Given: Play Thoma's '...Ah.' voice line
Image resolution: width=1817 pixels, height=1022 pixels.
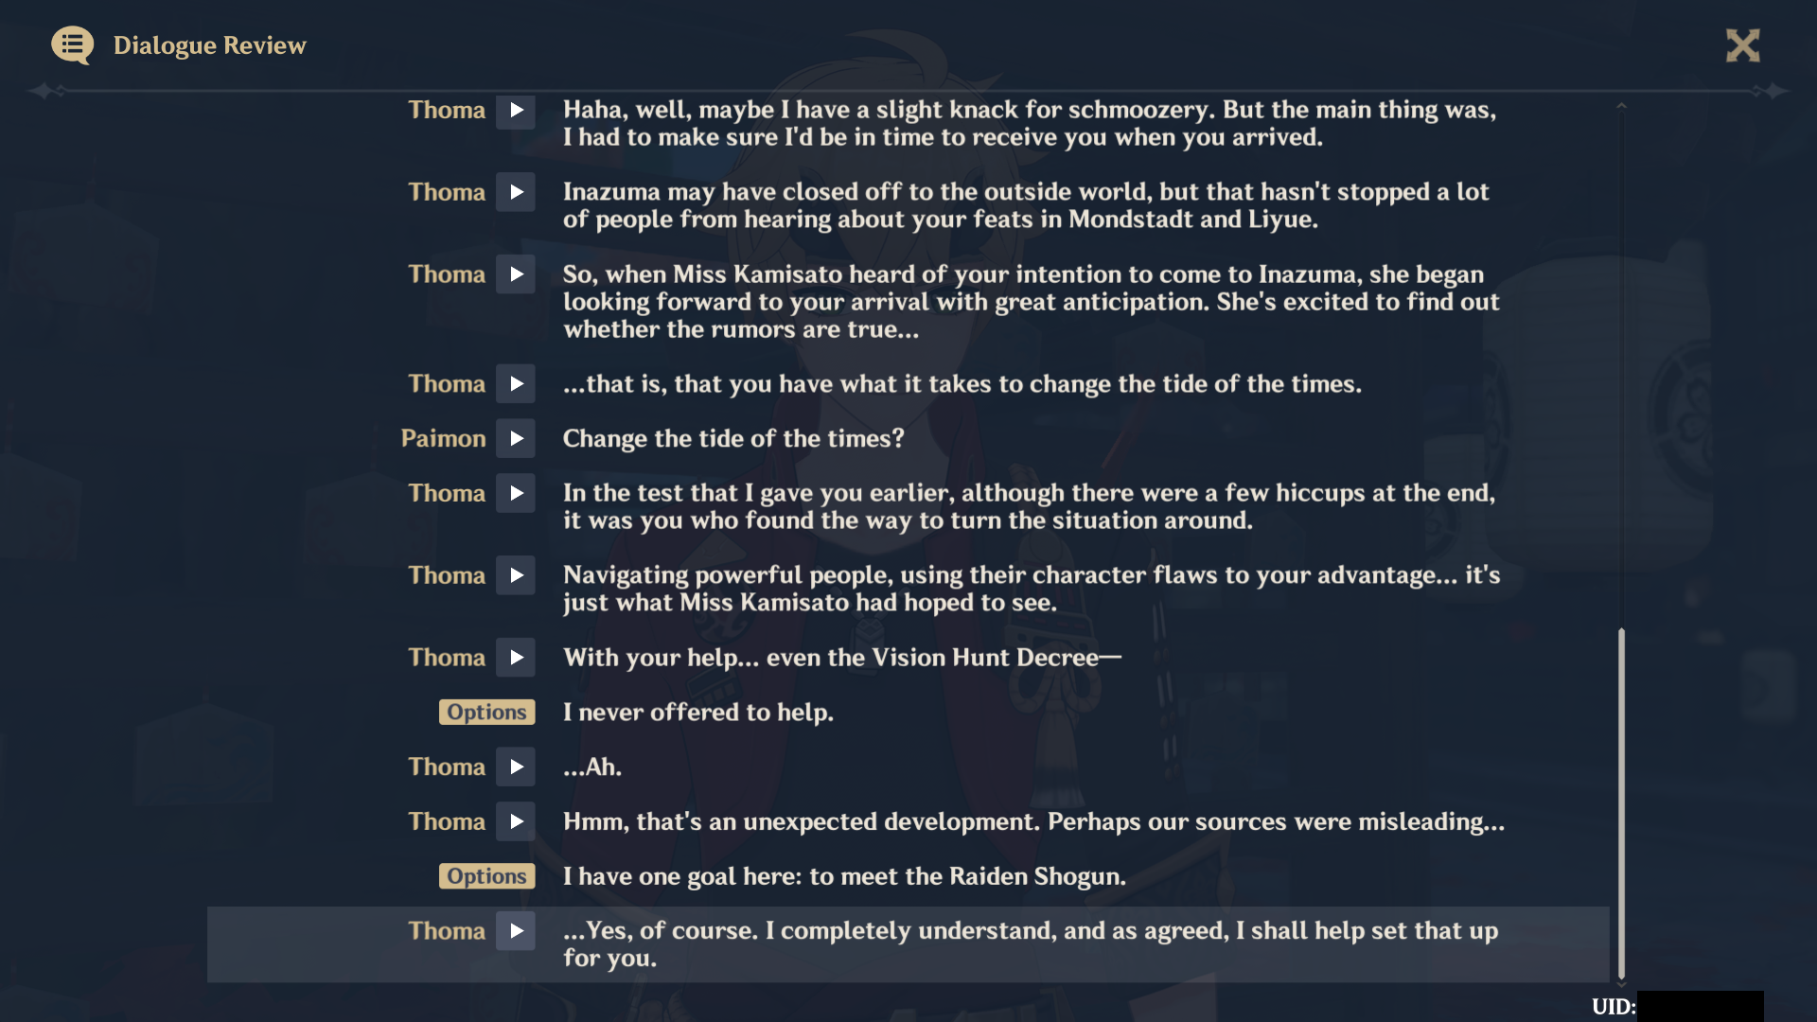Looking at the screenshot, I should tap(516, 767).
